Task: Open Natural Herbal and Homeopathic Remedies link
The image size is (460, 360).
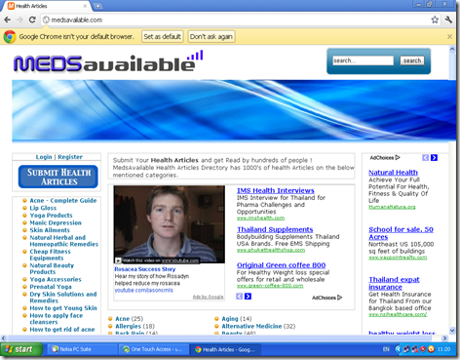Action: click(63, 241)
